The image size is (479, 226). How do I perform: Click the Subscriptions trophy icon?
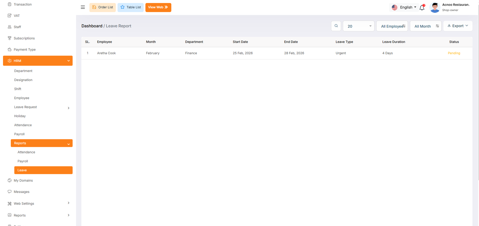click(10, 38)
